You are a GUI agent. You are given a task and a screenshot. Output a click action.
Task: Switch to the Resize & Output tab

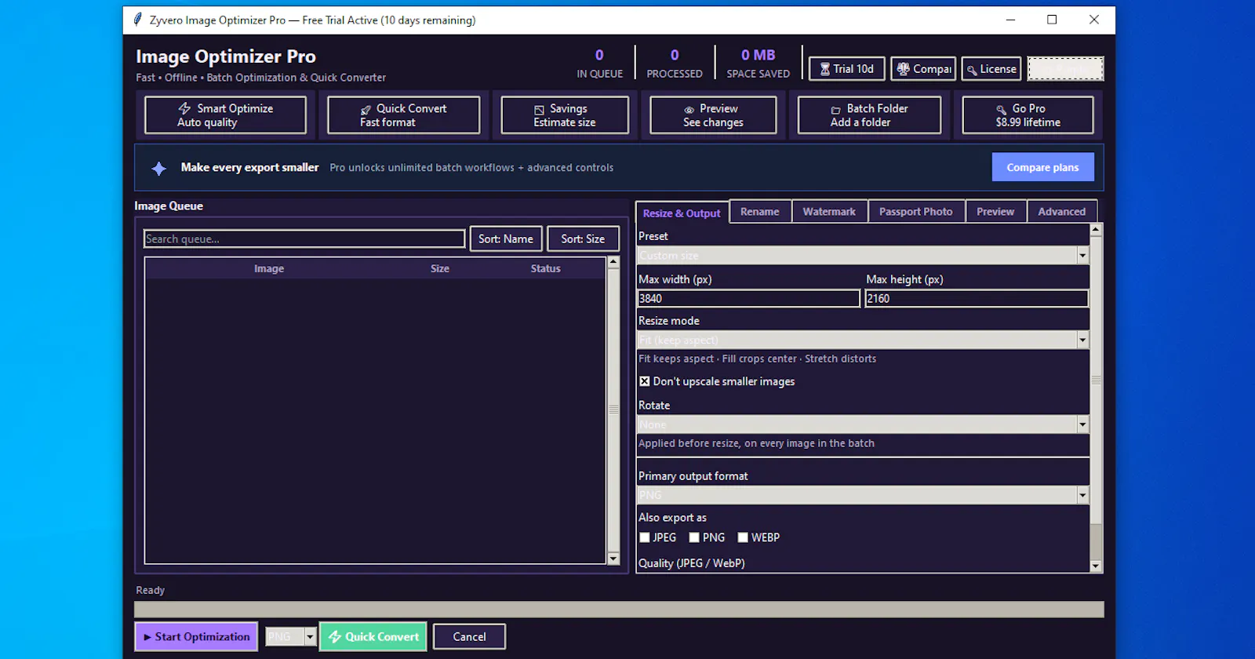tap(682, 213)
